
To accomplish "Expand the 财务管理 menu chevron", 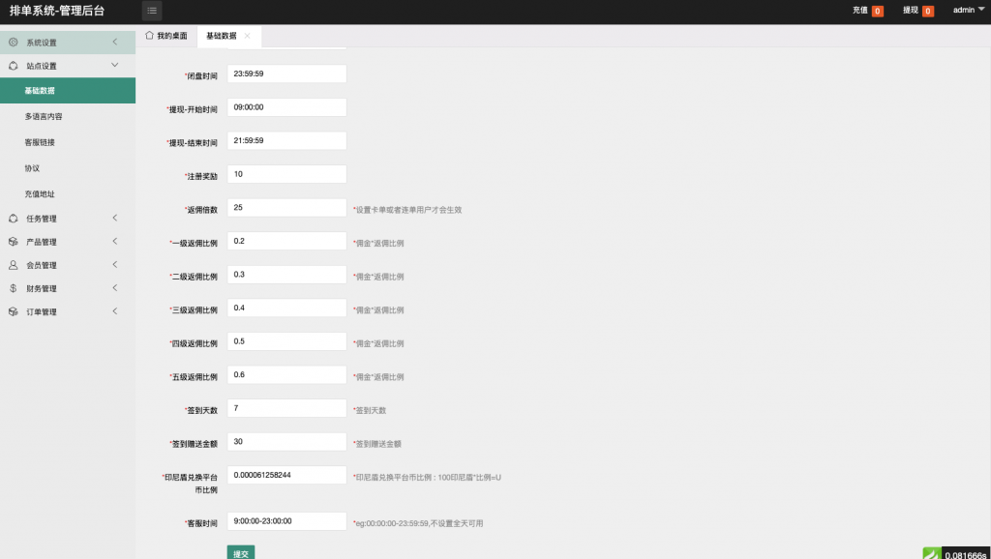I will (116, 288).
